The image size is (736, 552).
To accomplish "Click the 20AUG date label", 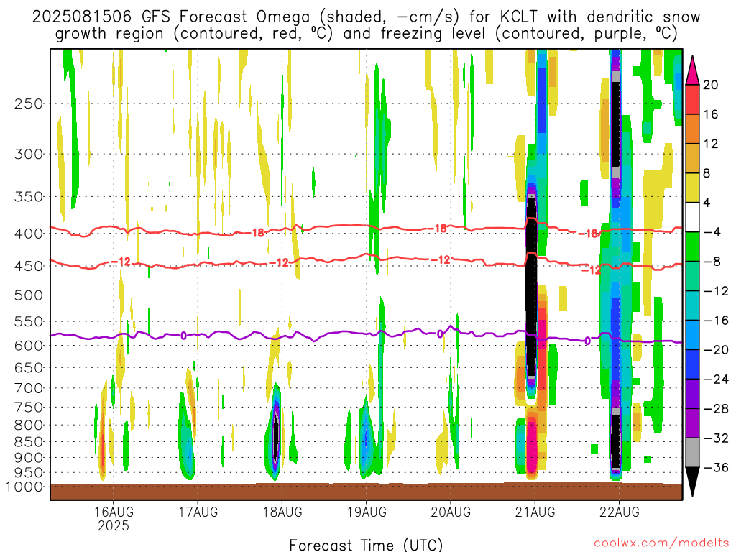I will coord(451,512).
